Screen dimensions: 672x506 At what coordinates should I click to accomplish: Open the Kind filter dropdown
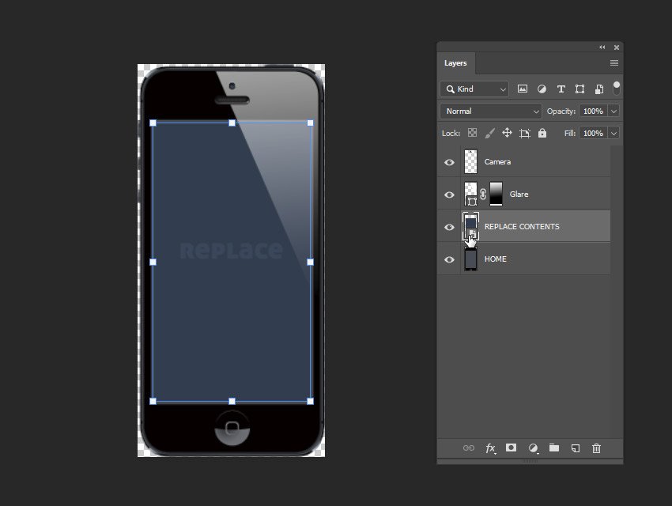coord(474,89)
